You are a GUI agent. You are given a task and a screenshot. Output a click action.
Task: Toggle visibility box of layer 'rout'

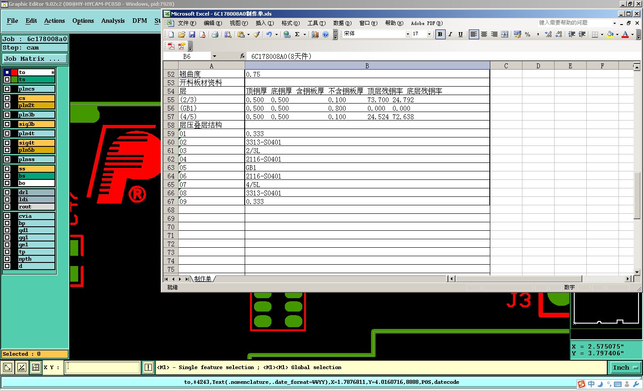[x=7, y=207]
